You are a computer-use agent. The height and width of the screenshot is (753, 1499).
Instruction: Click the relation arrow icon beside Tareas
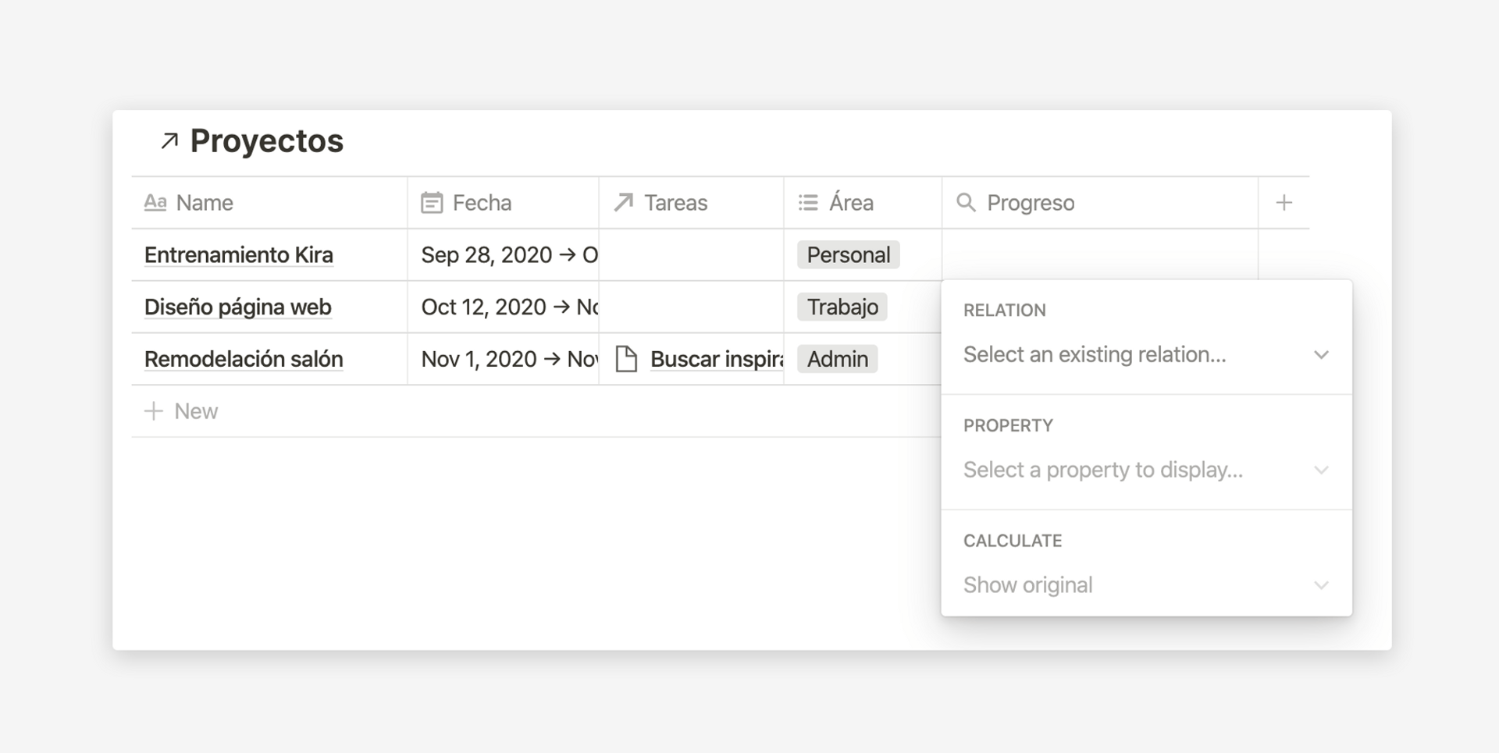(x=622, y=202)
